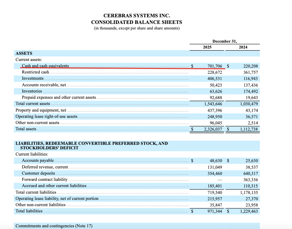292x229 pixels.
Task: Click the 'Accounts payable' row label
Action: point(38,160)
